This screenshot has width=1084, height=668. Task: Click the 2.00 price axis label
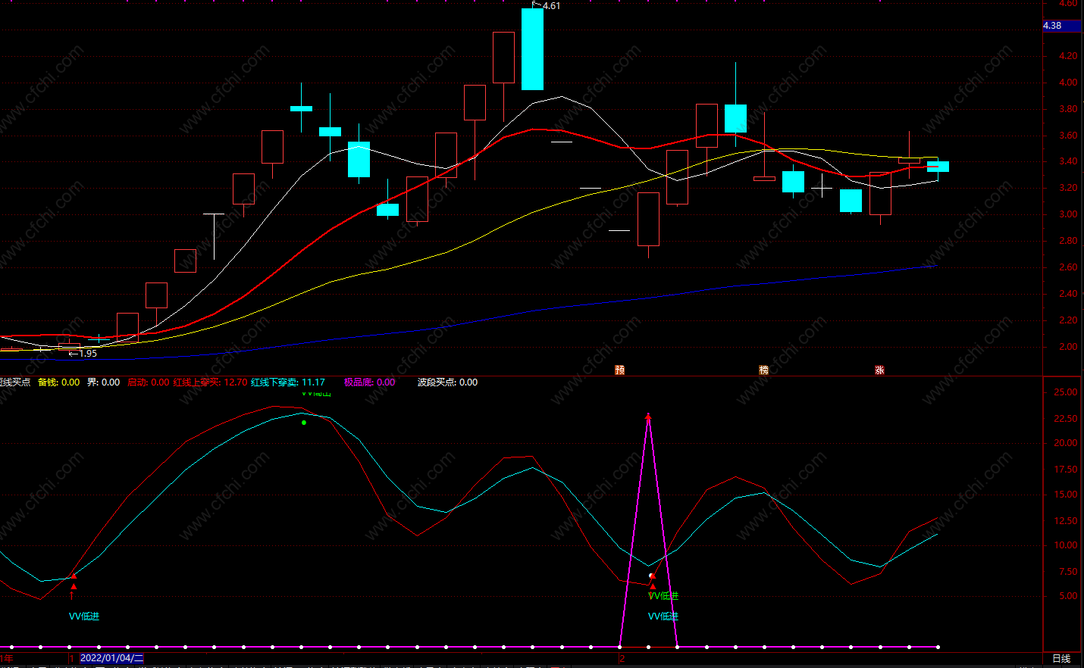coord(1068,347)
